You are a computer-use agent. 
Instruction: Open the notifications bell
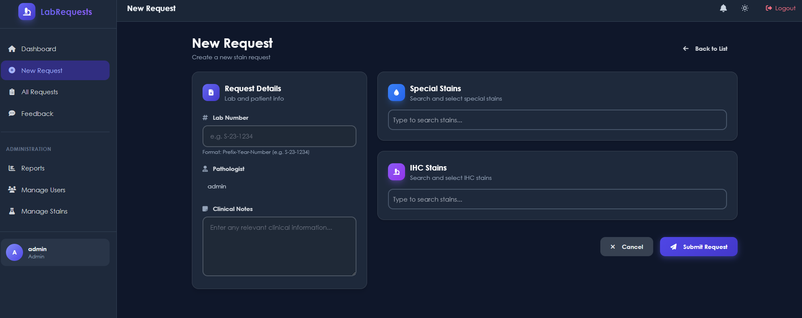[x=723, y=8]
